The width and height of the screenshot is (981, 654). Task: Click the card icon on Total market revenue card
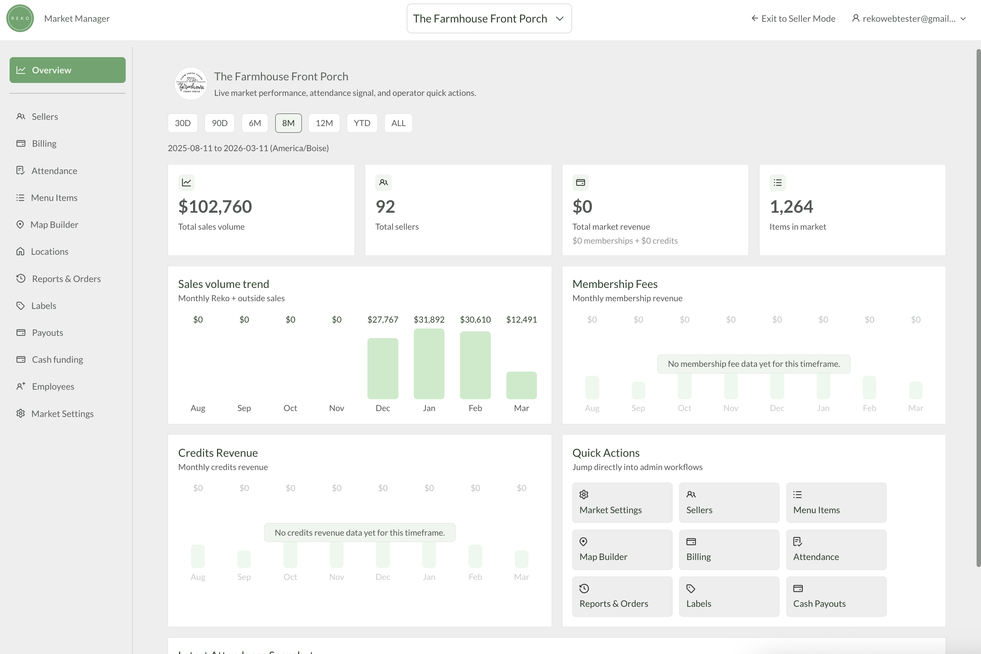click(580, 182)
